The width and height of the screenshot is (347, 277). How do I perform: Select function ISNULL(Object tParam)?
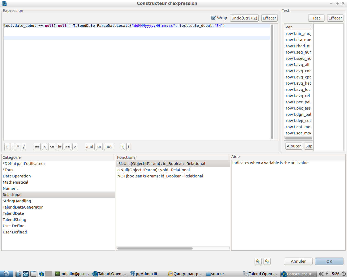tap(173, 164)
